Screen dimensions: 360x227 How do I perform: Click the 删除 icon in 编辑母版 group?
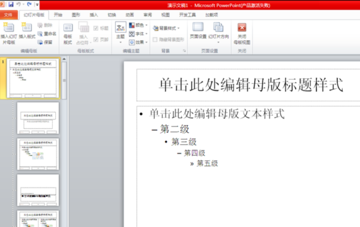(x=40, y=25)
